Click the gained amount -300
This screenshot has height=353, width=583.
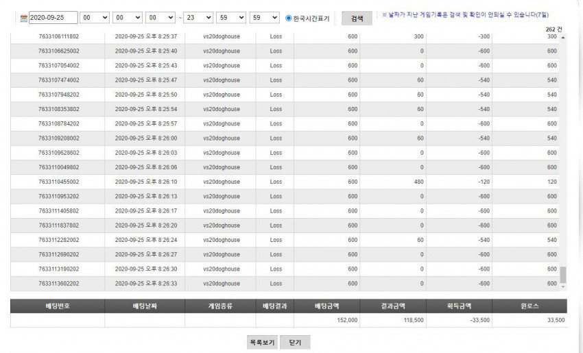484,36
